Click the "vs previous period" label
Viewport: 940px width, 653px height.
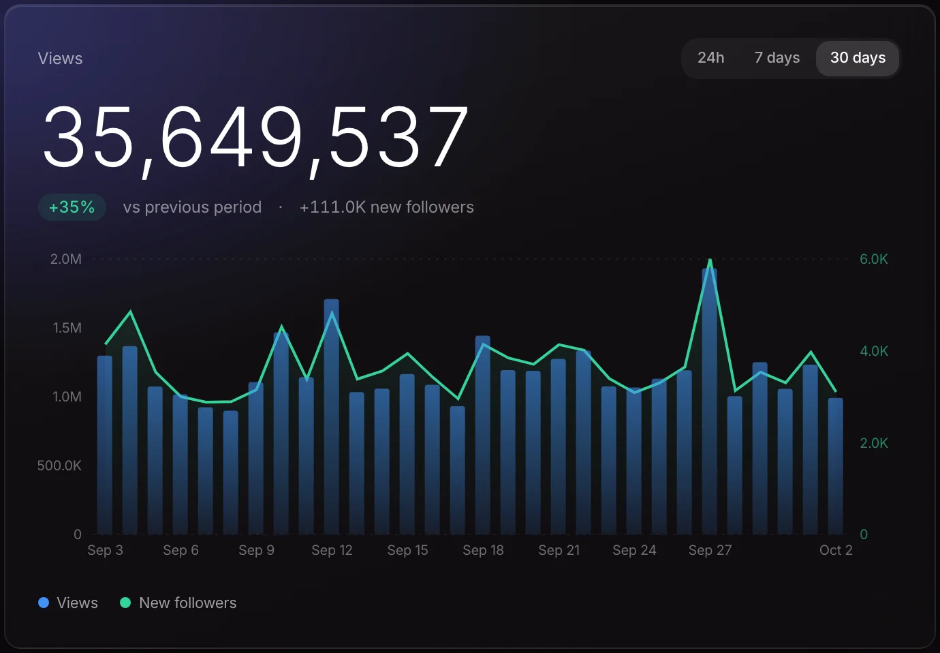click(192, 207)
